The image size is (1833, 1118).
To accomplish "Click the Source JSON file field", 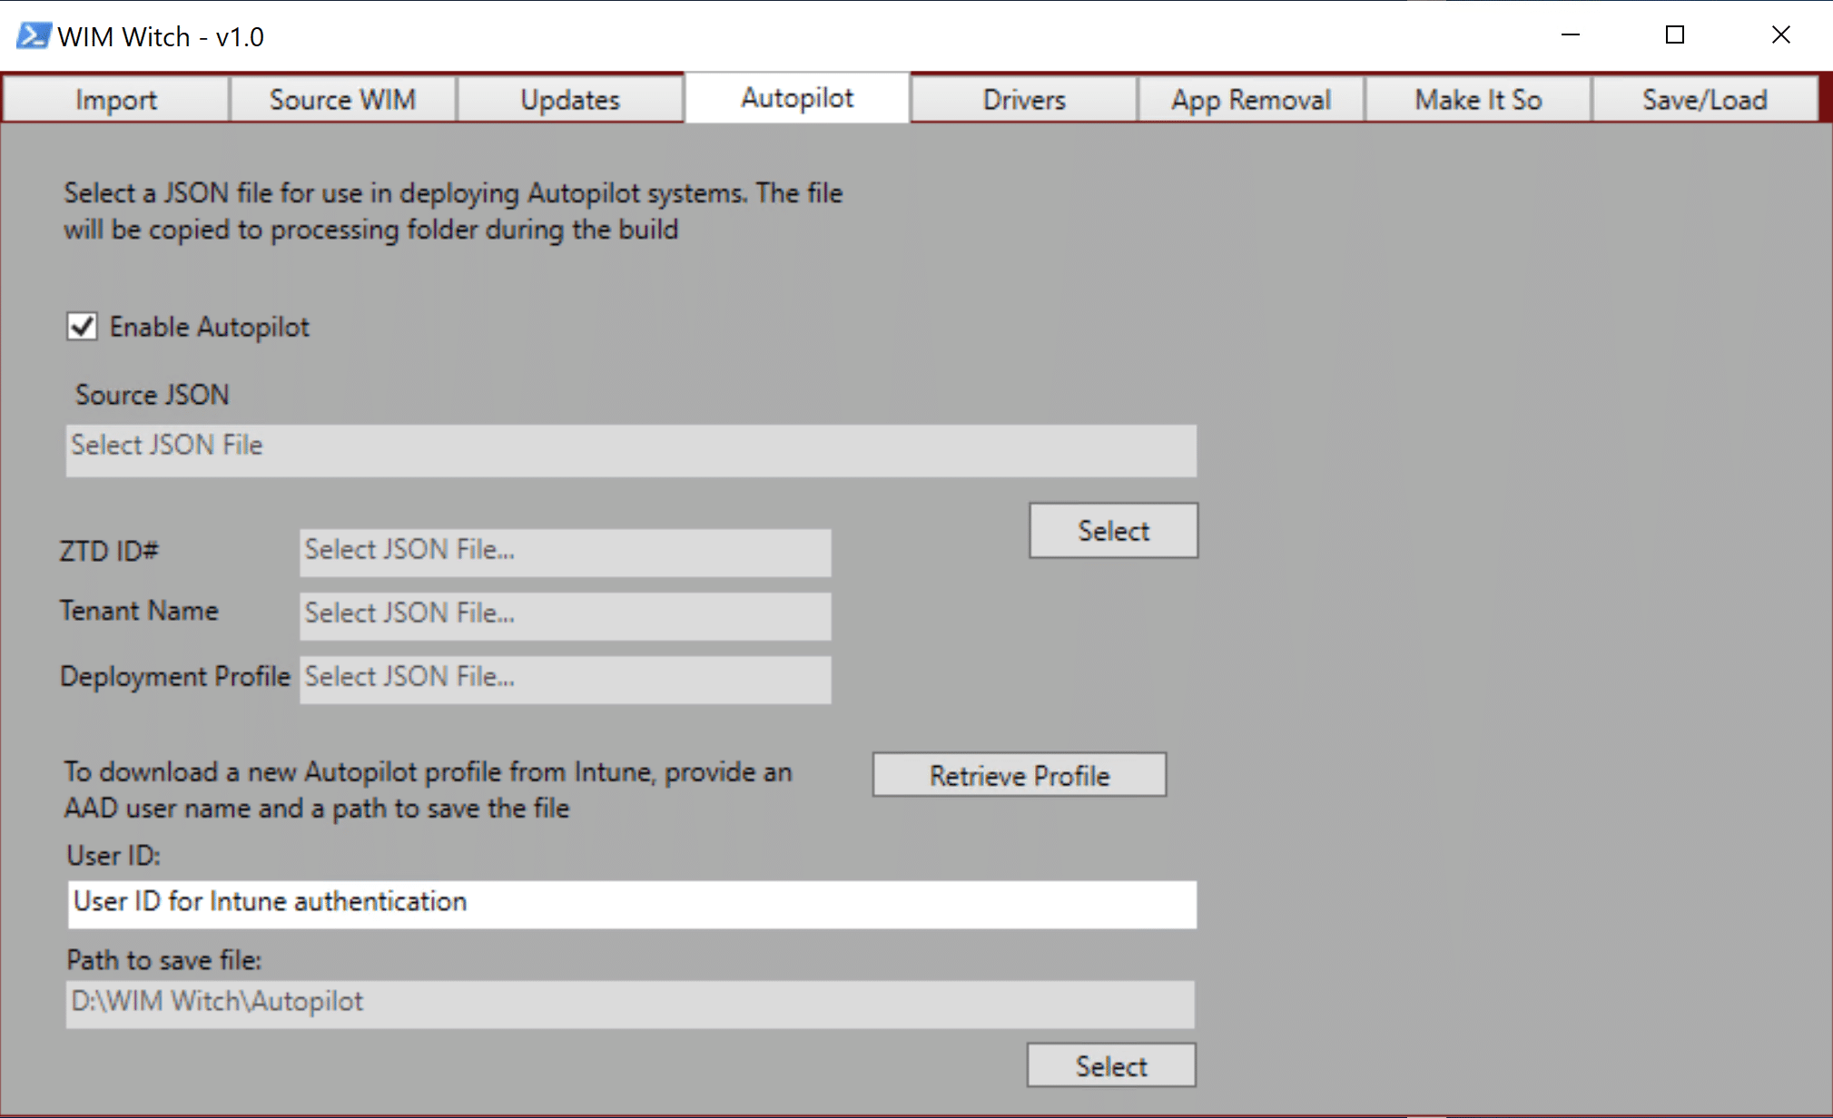I will [x=631, y=450].
